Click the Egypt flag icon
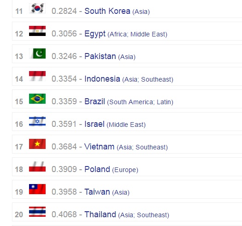The image size is (242, 226). 37,31
